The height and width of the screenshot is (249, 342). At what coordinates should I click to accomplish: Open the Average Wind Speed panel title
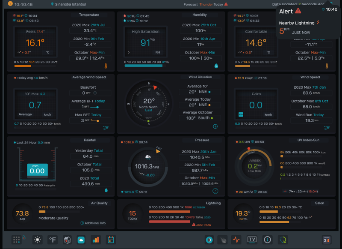(x=89, y=77)
